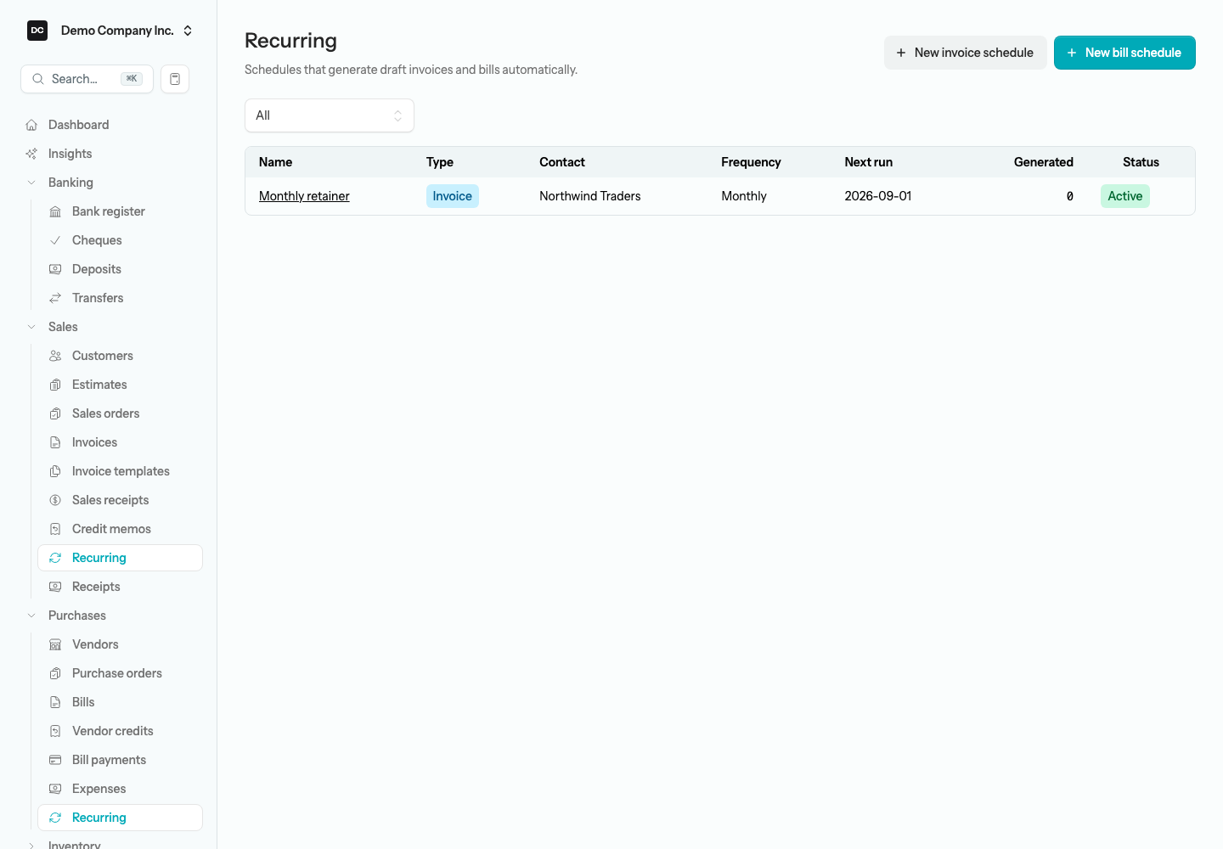
Task: Click the Active status badge
Action: tap(1125, 196)
